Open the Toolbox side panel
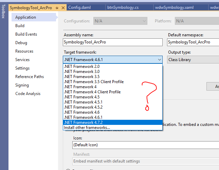 coord(3,11)
